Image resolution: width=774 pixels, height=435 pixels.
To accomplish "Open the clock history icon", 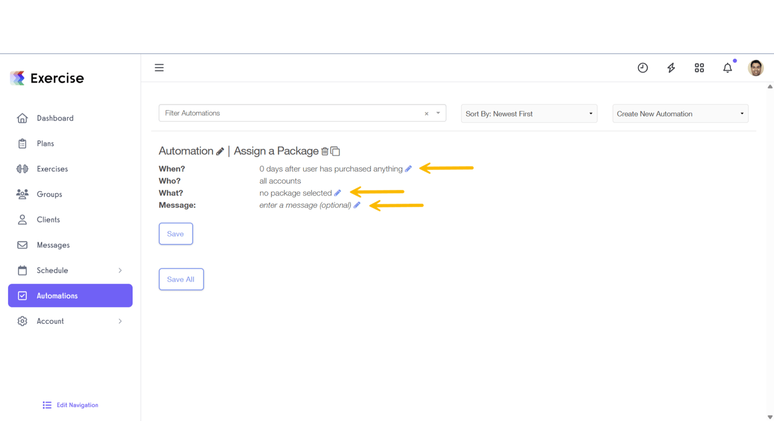I will point(643,68).
